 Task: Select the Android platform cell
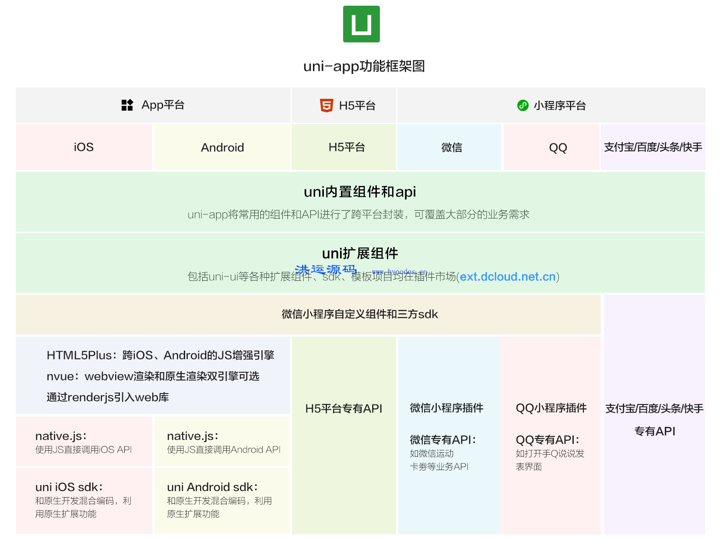(222, 147)
